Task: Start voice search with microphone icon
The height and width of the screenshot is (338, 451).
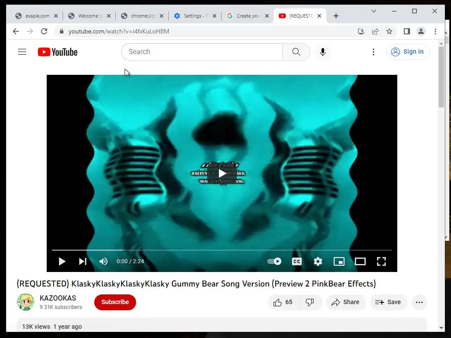Action: click(x=323, y=52)
